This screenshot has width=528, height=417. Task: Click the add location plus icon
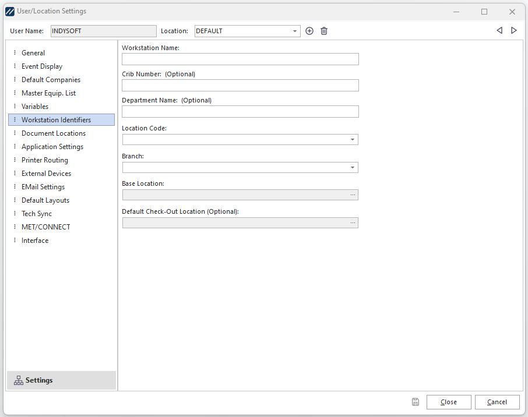pos(309,31)
